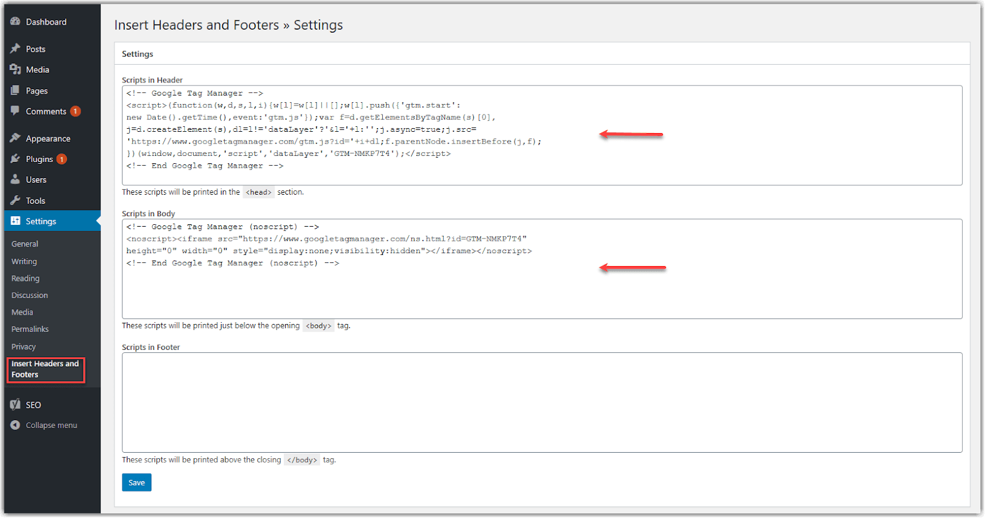Image resolution: width=985 pixels, height=518 pixels.
Task: Click the Yoast SEO icon
Action: [x=15, y=405]
